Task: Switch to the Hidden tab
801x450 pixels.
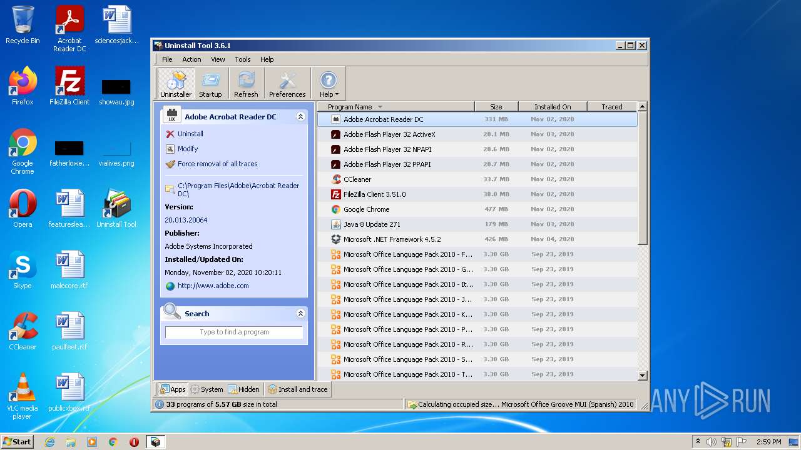Action: tap(243, 389)
